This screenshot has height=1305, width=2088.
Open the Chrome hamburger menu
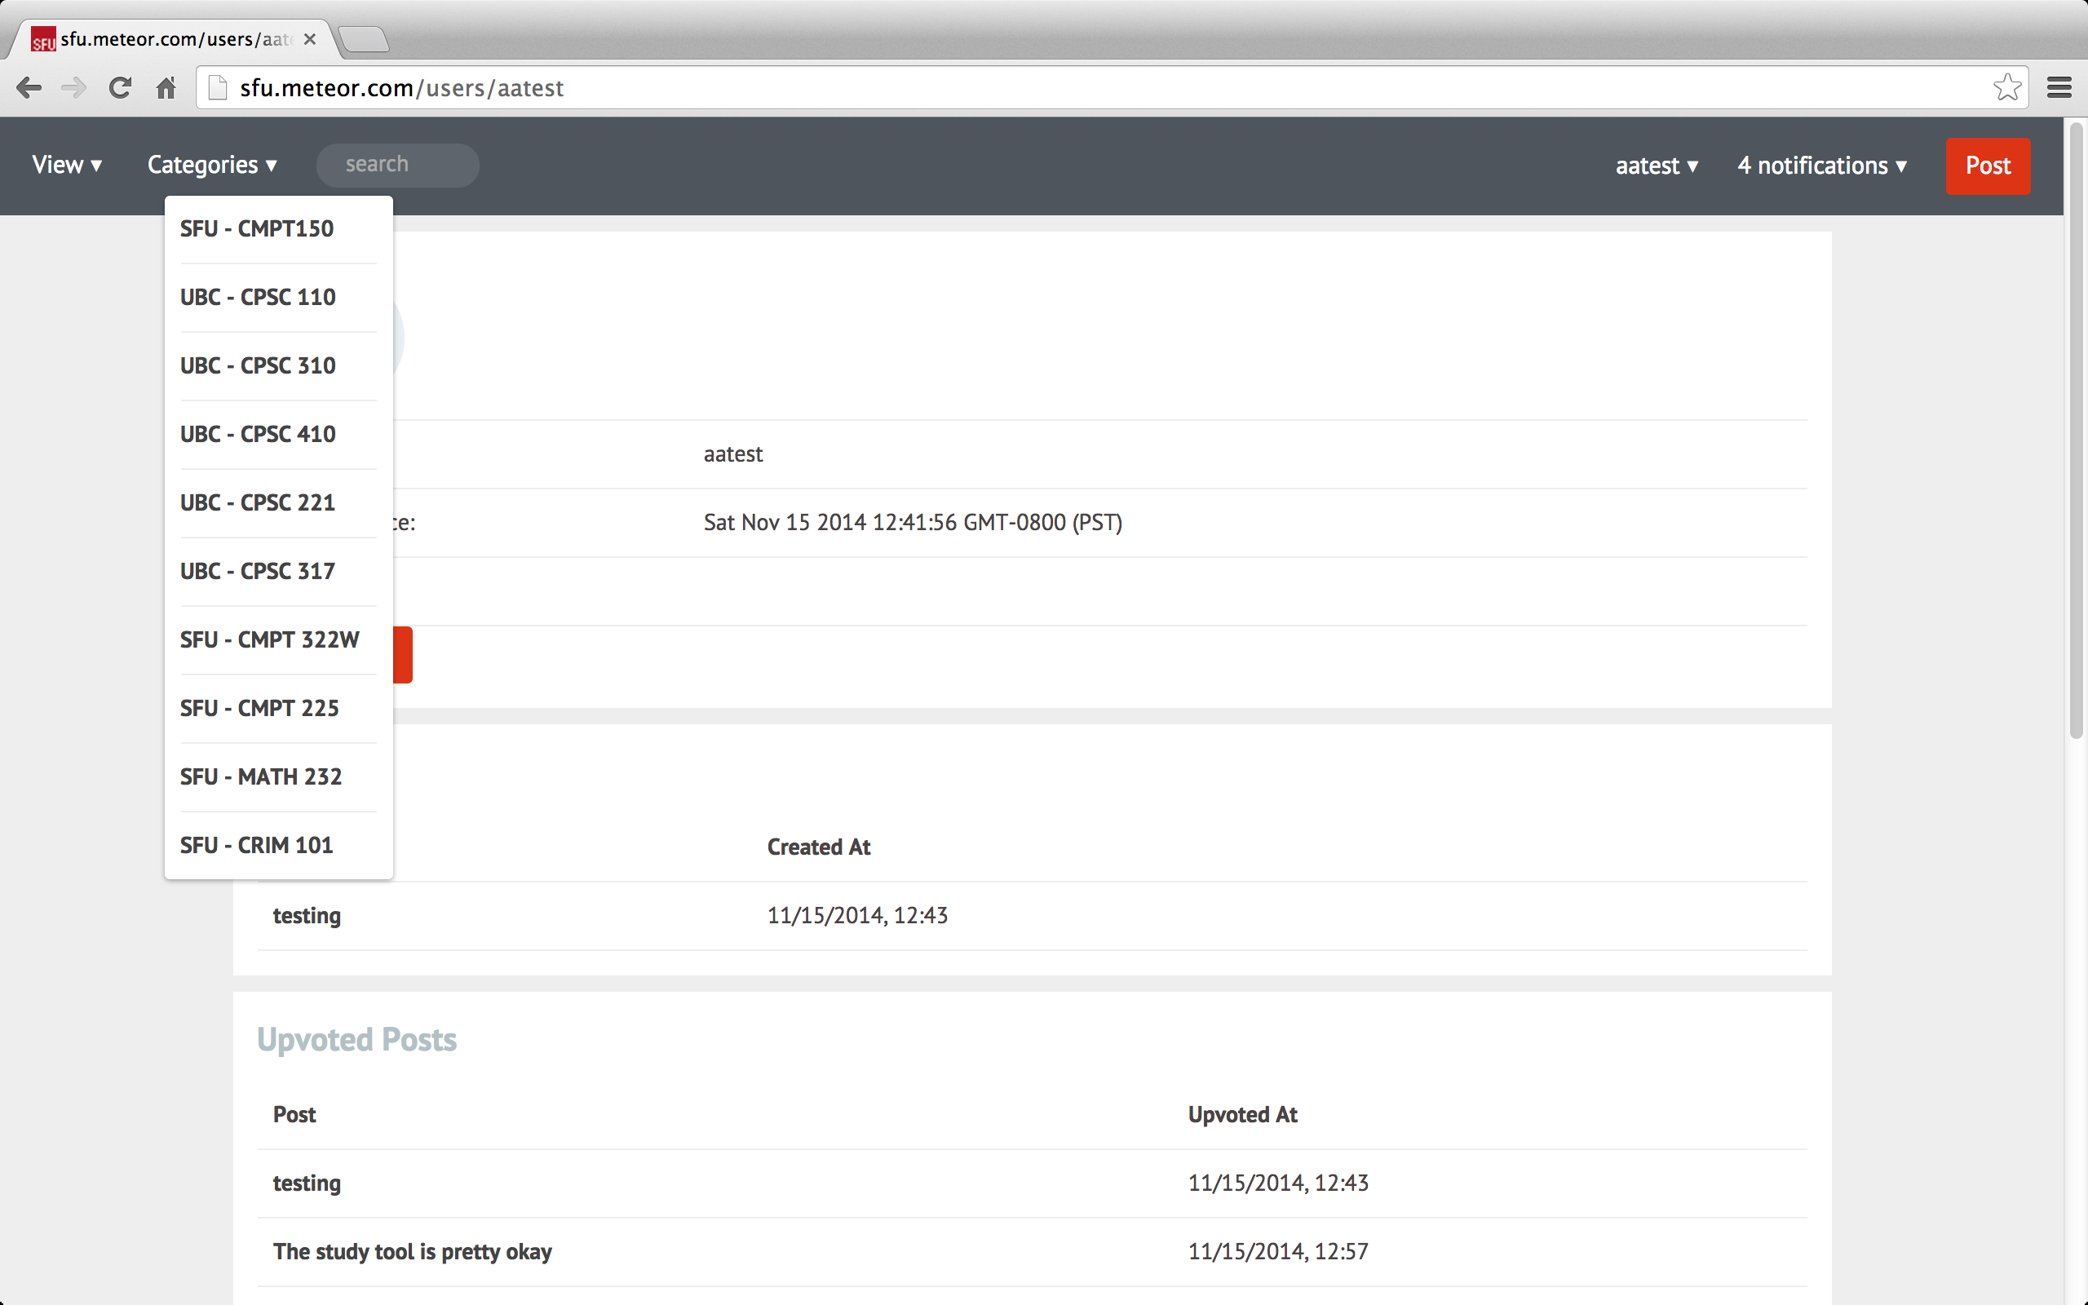point(2059,87)
